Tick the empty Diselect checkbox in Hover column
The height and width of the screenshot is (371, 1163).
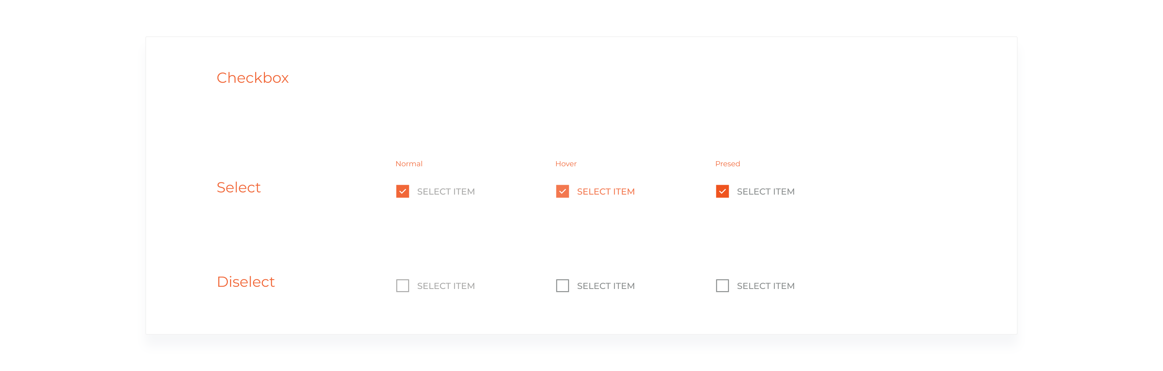coord(562,286)
